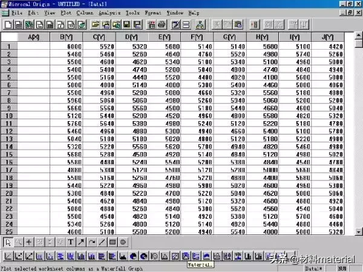
Task: Select the Rectangle drawing tool
Action: pyautogui.click(x=113, y=242)
